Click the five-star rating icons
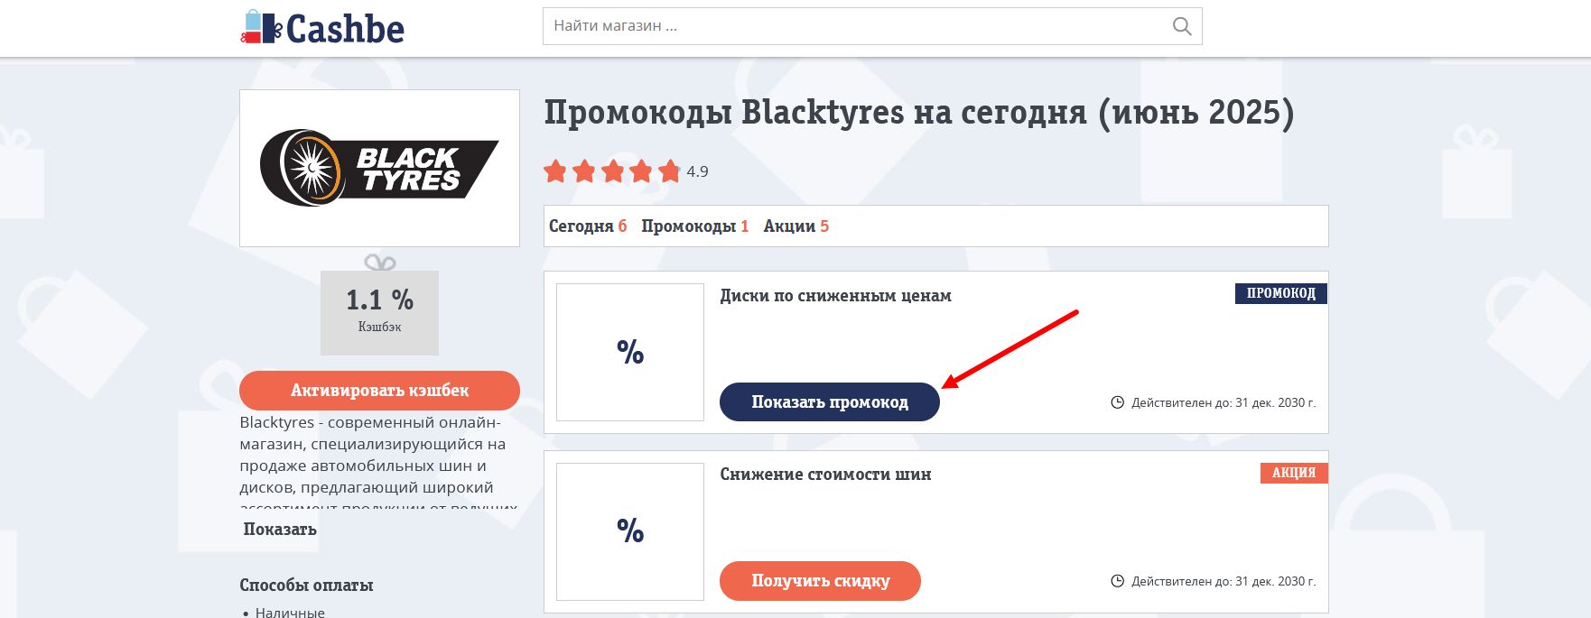 click(612, 171)
